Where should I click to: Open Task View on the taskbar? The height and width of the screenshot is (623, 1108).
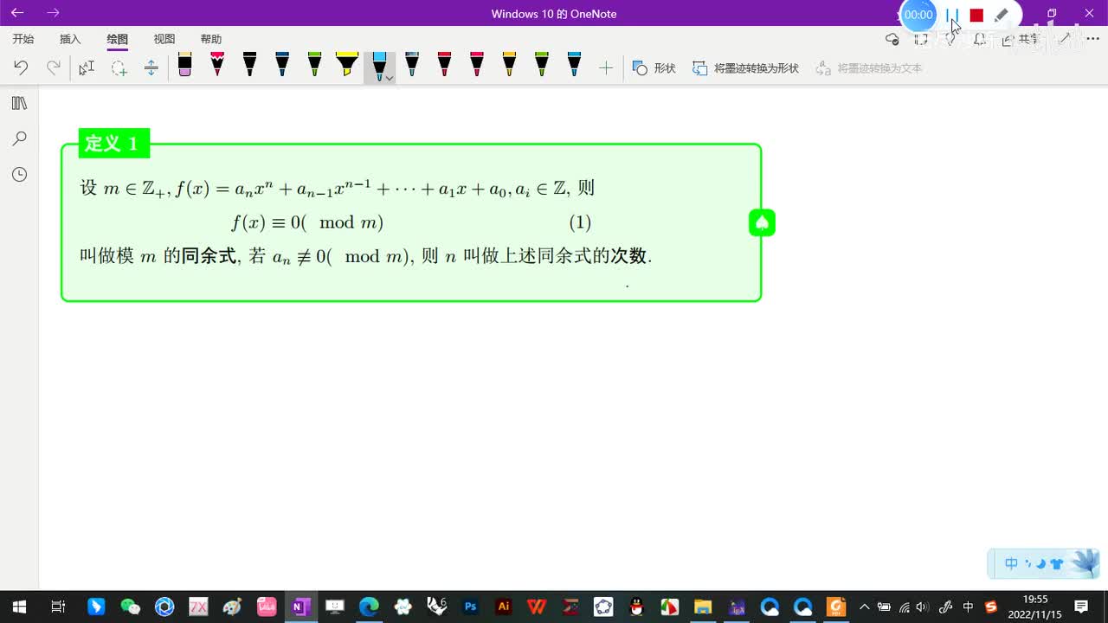tap(58, 607)
